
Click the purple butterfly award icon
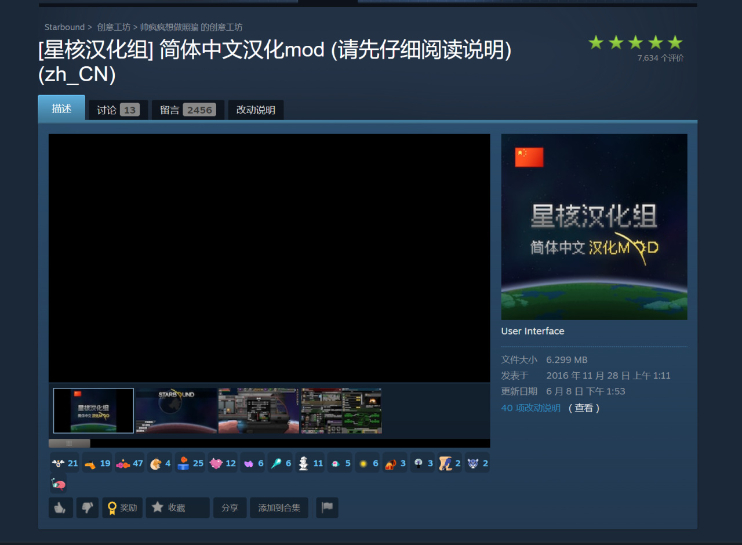tap(249, 463)
